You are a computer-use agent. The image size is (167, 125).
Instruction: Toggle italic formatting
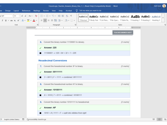(2, 20)
